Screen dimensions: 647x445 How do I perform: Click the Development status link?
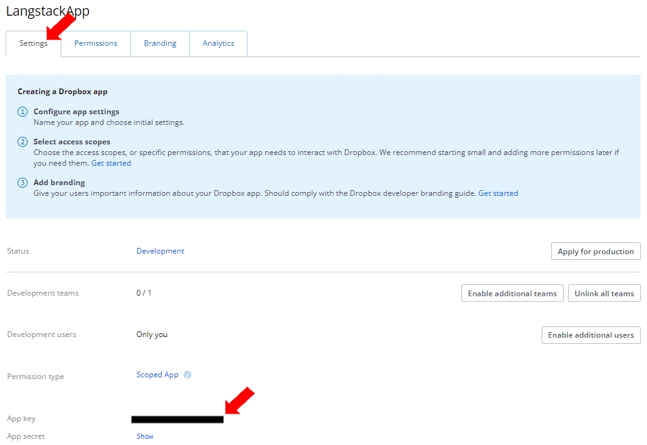point(160,251)
